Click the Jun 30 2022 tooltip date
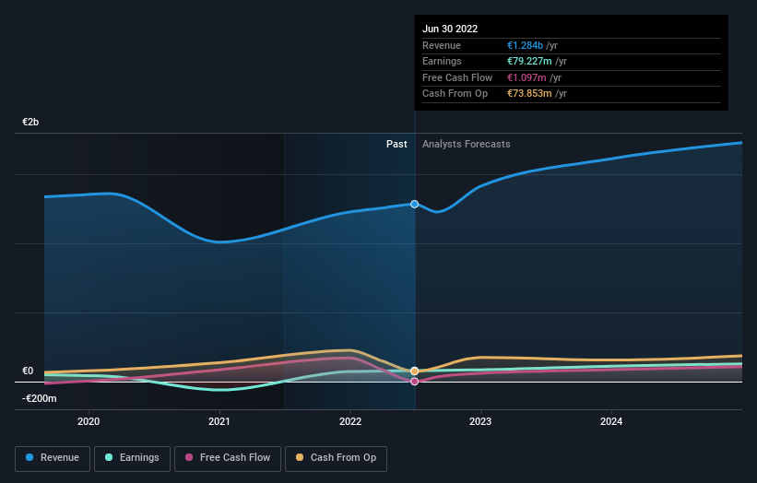This screenshot has width=757, height=483. pos(450,29)
